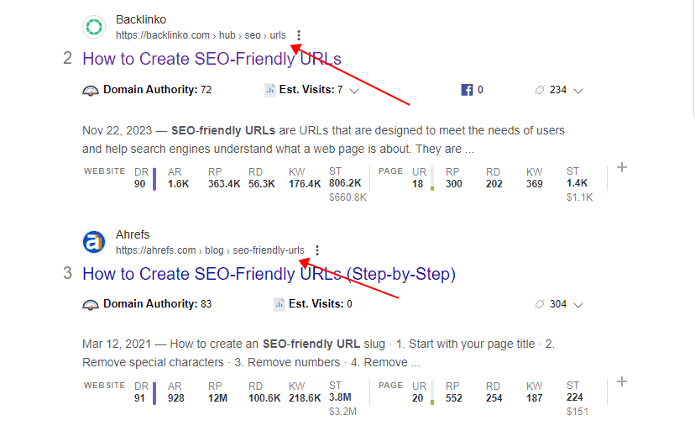Click the Est. Visits chart icon for Ahrefs

point(280,304)
